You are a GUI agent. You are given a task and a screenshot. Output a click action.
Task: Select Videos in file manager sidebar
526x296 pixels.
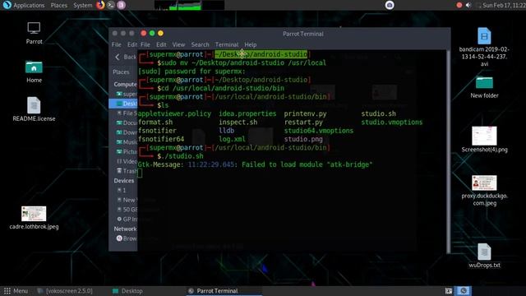(x=124, y=161)
